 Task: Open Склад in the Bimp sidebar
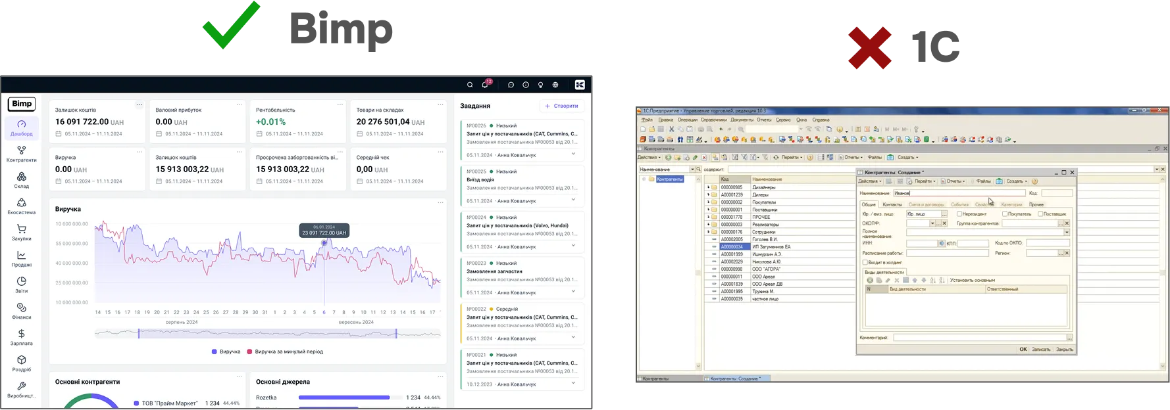(x=22, y=180)
